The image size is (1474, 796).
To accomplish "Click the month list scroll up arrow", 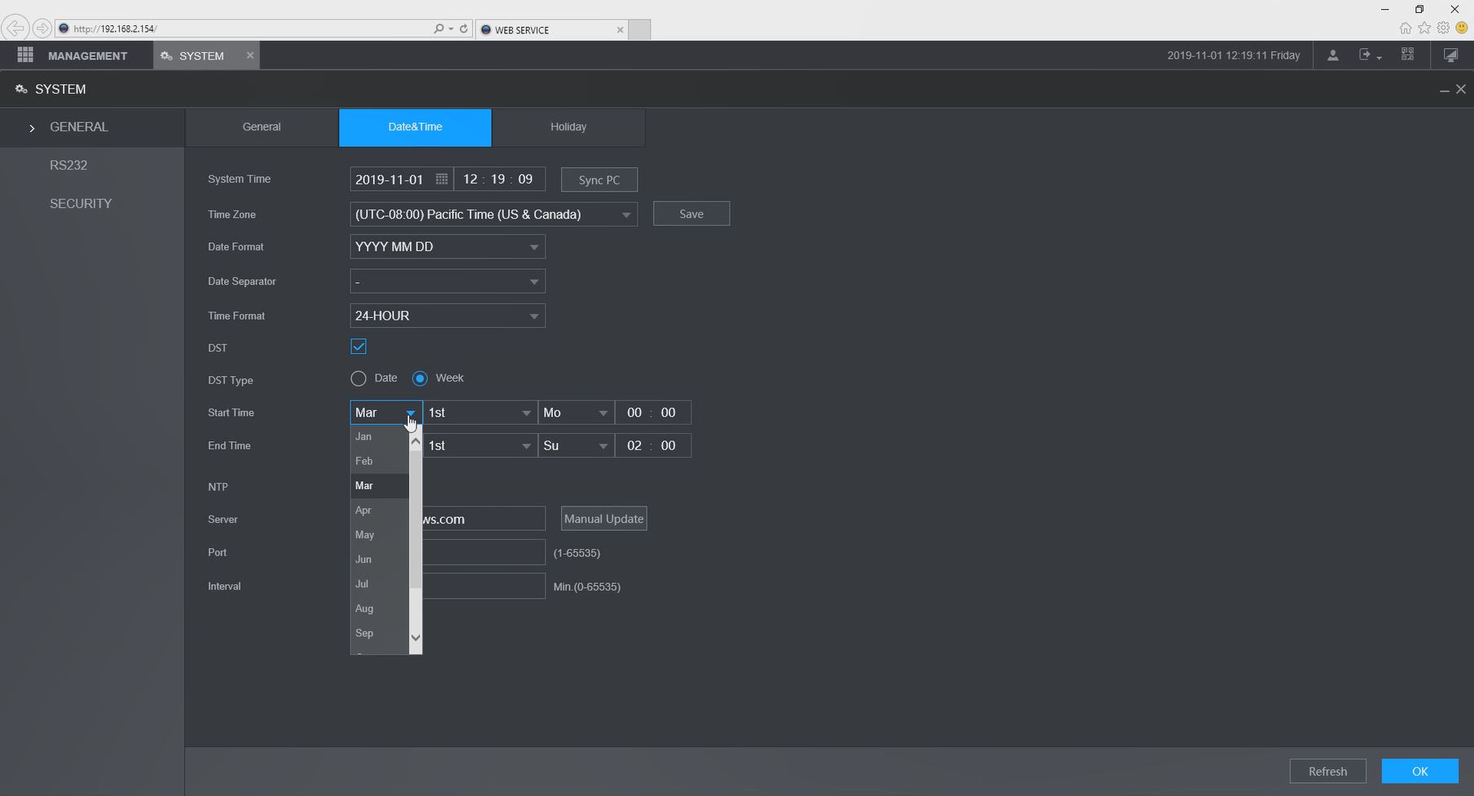I will coord(416,441).
